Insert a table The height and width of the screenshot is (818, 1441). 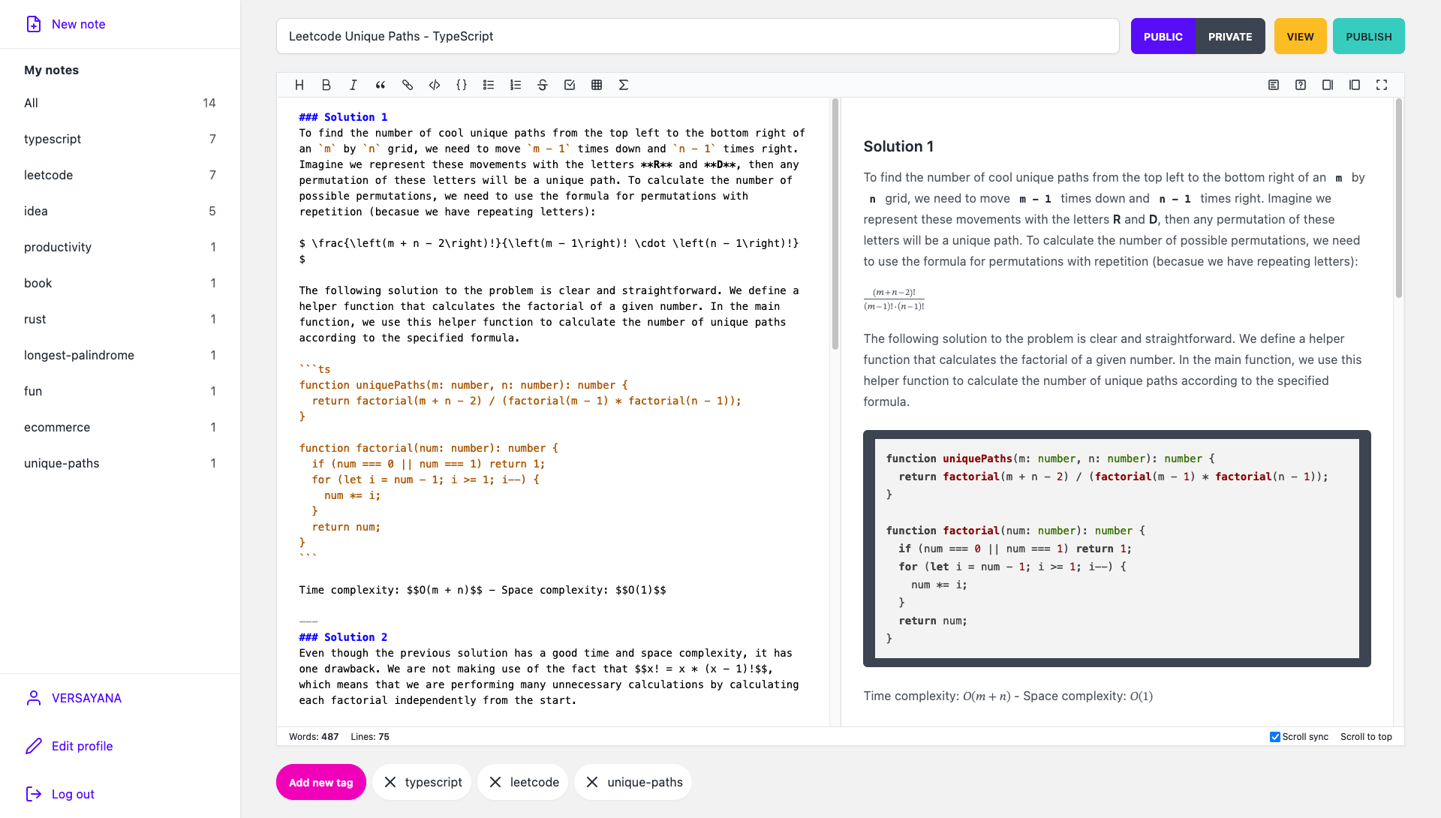click(597, 85)
